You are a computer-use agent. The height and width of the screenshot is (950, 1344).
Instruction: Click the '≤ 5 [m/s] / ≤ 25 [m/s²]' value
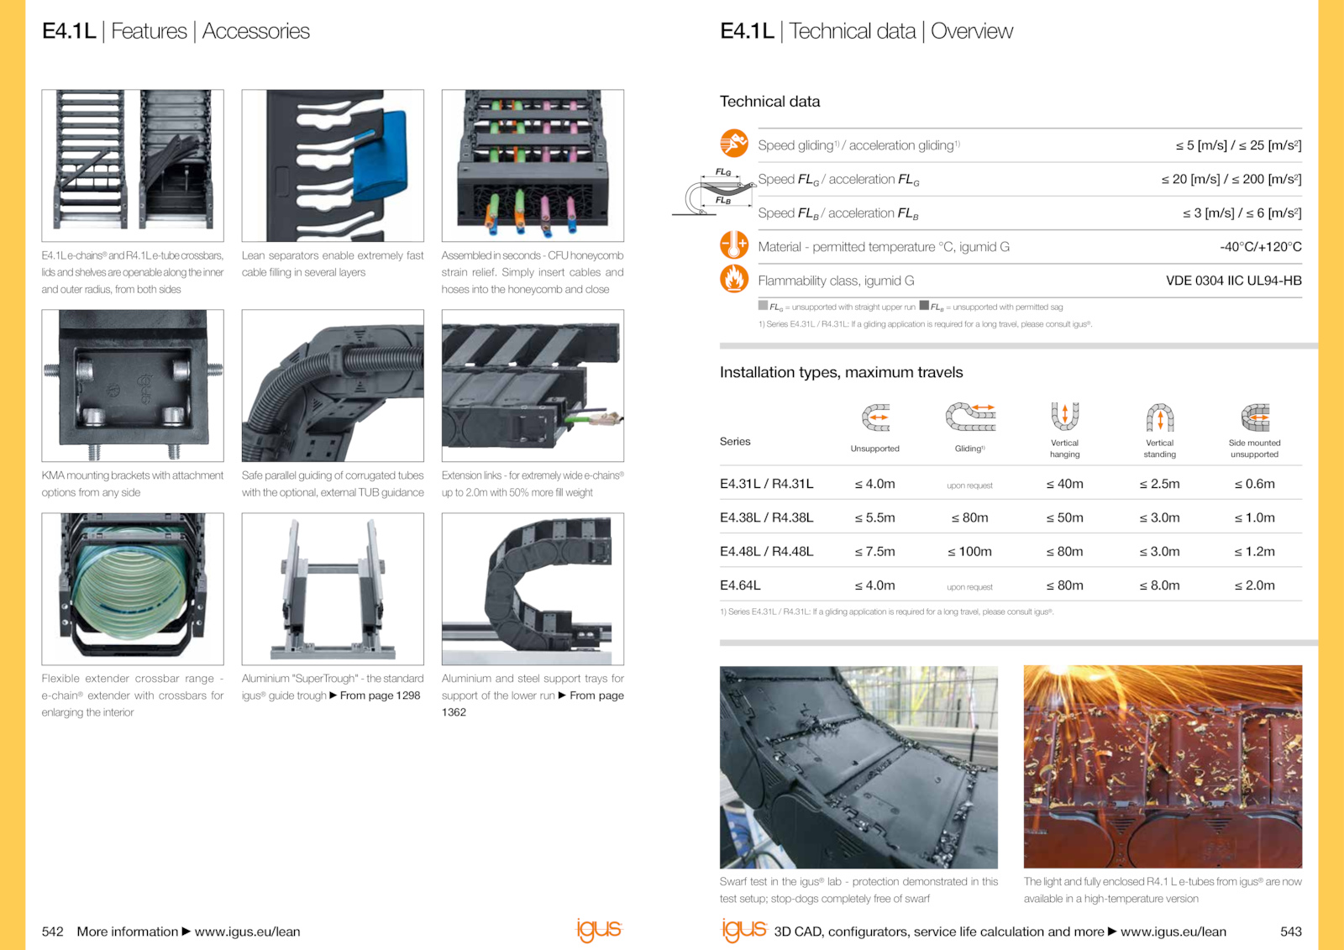click(x=1238, y=145)
